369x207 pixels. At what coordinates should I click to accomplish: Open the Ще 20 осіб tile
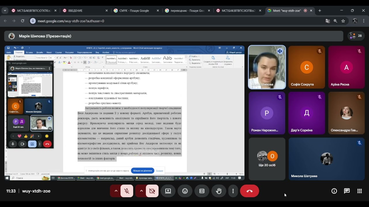tap(267, 159)
